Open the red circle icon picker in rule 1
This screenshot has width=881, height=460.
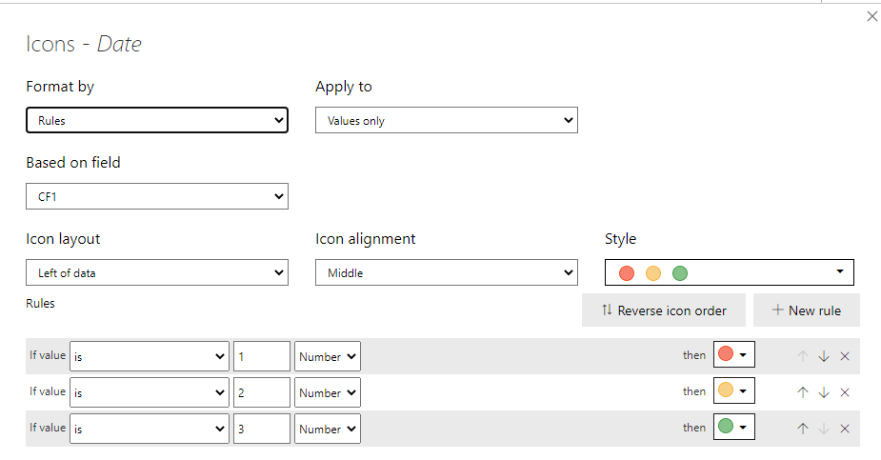pyautogui.click(x=733, y=354)
